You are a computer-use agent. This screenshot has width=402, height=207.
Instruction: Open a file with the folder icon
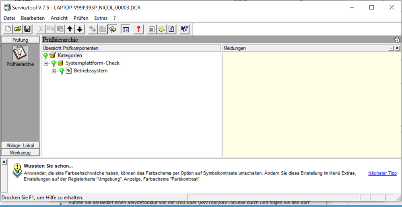coord(18,29)
